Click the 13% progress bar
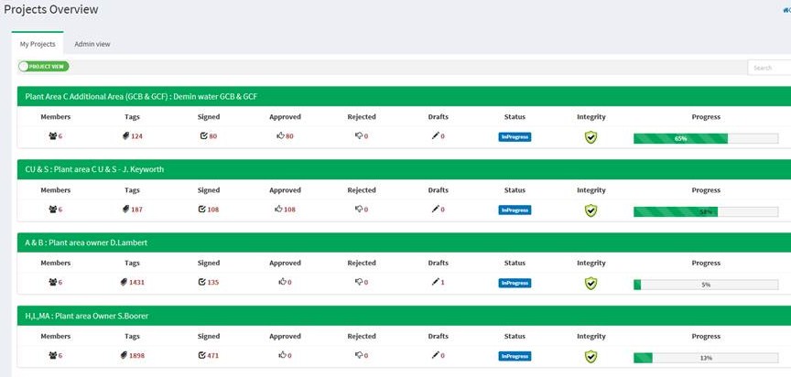The height and width of the screenshot is (377, 791). (706, 358)
